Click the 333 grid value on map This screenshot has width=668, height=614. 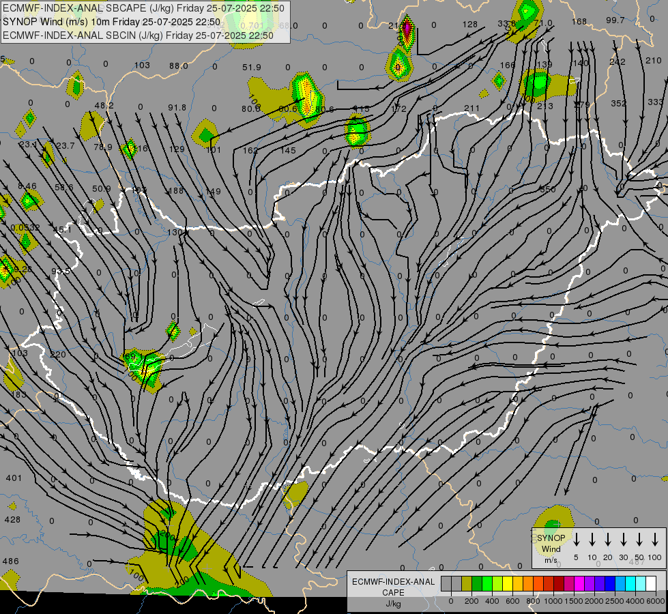[x=655, y=102]
